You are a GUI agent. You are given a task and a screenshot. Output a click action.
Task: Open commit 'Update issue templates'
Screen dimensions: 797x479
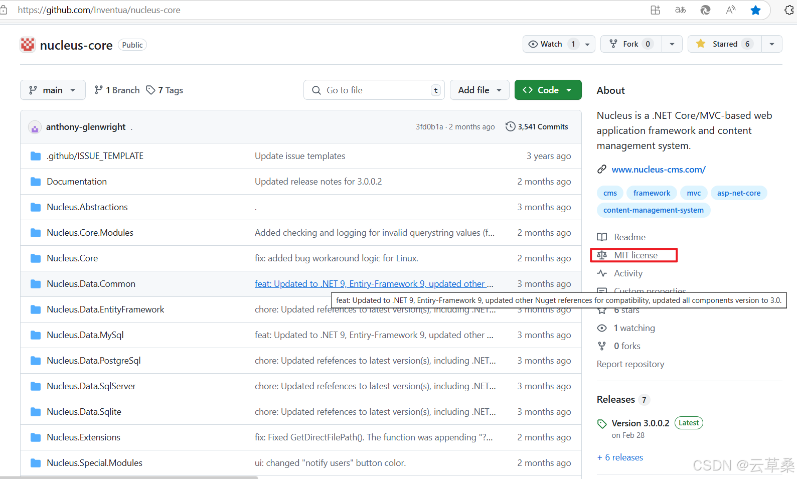click(300, 156)
